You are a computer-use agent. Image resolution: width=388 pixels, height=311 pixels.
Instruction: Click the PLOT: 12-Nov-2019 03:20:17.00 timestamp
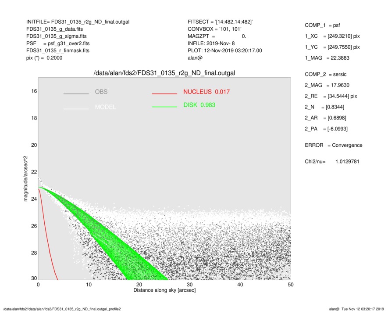tap(224, 51)
